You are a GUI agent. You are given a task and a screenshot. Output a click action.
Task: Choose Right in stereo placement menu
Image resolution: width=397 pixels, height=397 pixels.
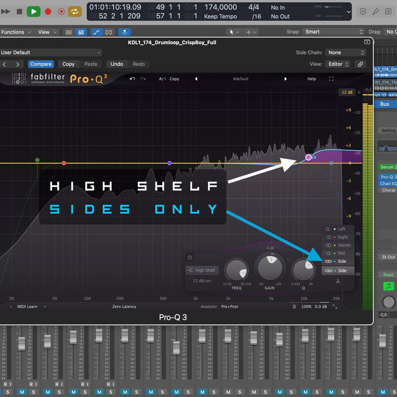[x=338, y=237]
